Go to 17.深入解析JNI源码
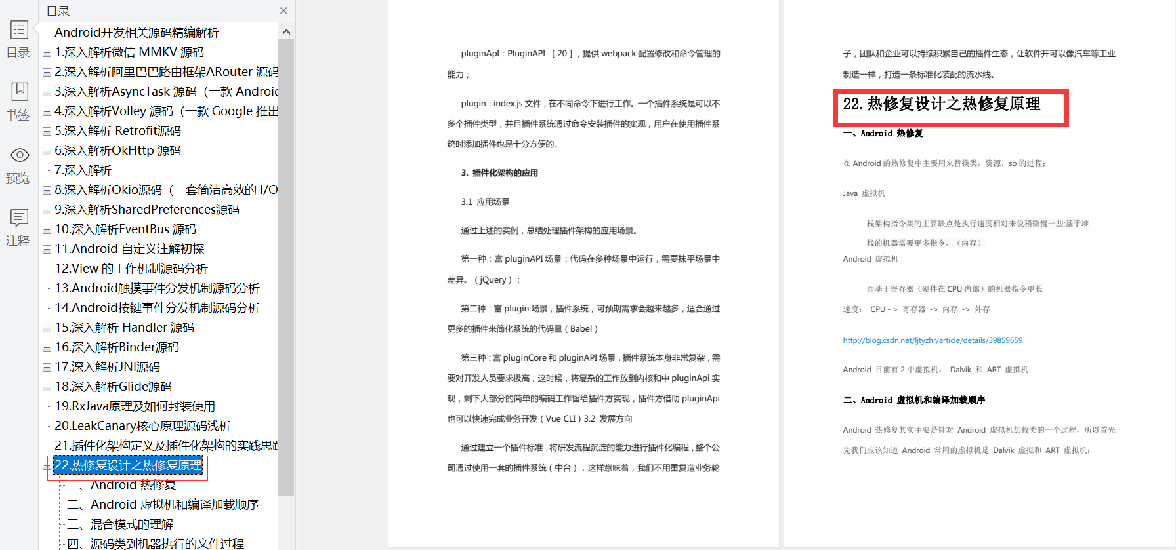1176x550 pixels. click(108, 366)
